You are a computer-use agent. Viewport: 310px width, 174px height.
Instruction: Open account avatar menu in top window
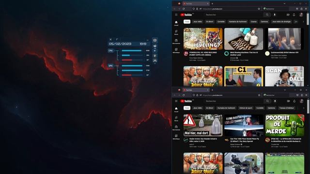click(301, 14)
